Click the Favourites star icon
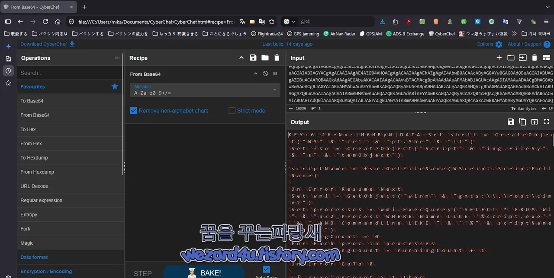The width and height of the screenshot is (554, 278). 115,86
